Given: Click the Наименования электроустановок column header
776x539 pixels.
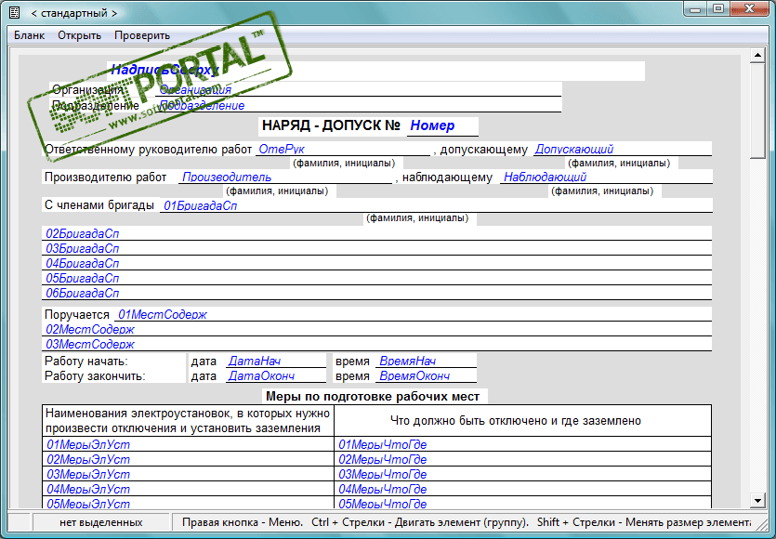Looking at the screenshot, I should click(x=187, y=421).
